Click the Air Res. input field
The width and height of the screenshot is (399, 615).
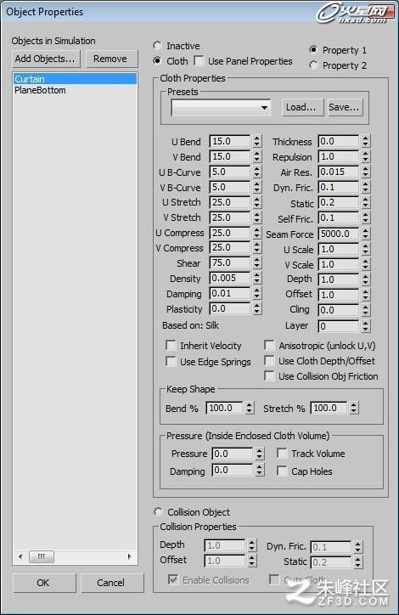(x=338, y=172)
